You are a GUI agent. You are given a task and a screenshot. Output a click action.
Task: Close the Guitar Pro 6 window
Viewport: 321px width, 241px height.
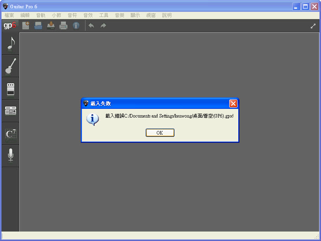[315, 7]
